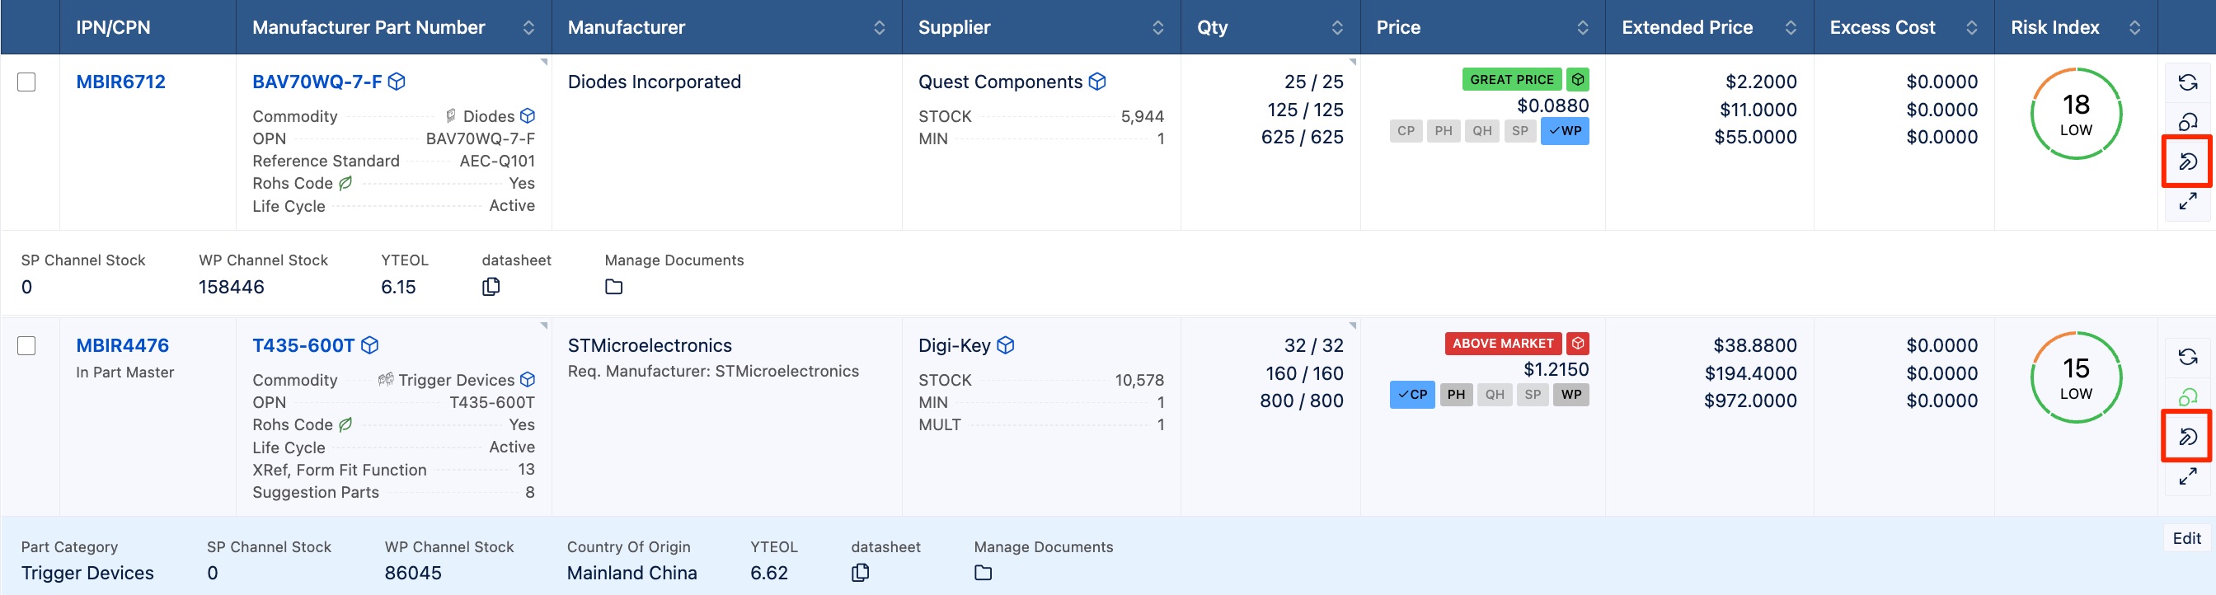This screenshot has width=2216, height=595.
Task: Sort by Risk Index column
Action: click(2135, 27)
